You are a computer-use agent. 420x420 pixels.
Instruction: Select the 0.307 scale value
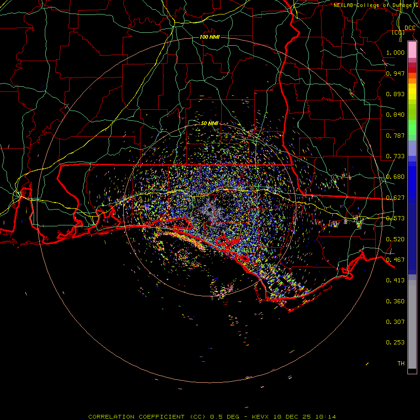[x=395, y=322]
